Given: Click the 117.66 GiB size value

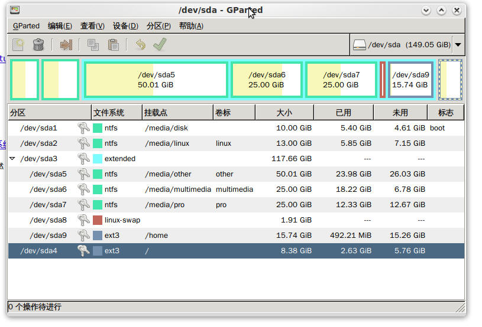Looking at the screenshot, I should click(x=292, y=159).
